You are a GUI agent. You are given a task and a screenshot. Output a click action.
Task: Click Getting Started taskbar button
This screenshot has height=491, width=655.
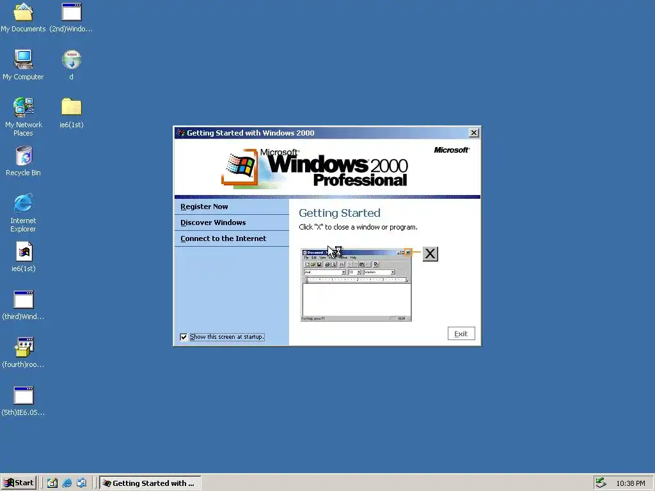pos(150,483)
